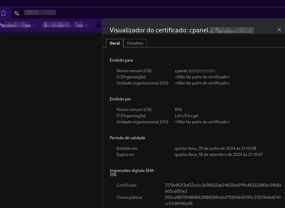
Task: Click the 'Expira em' label
Action: coord(125,155)
